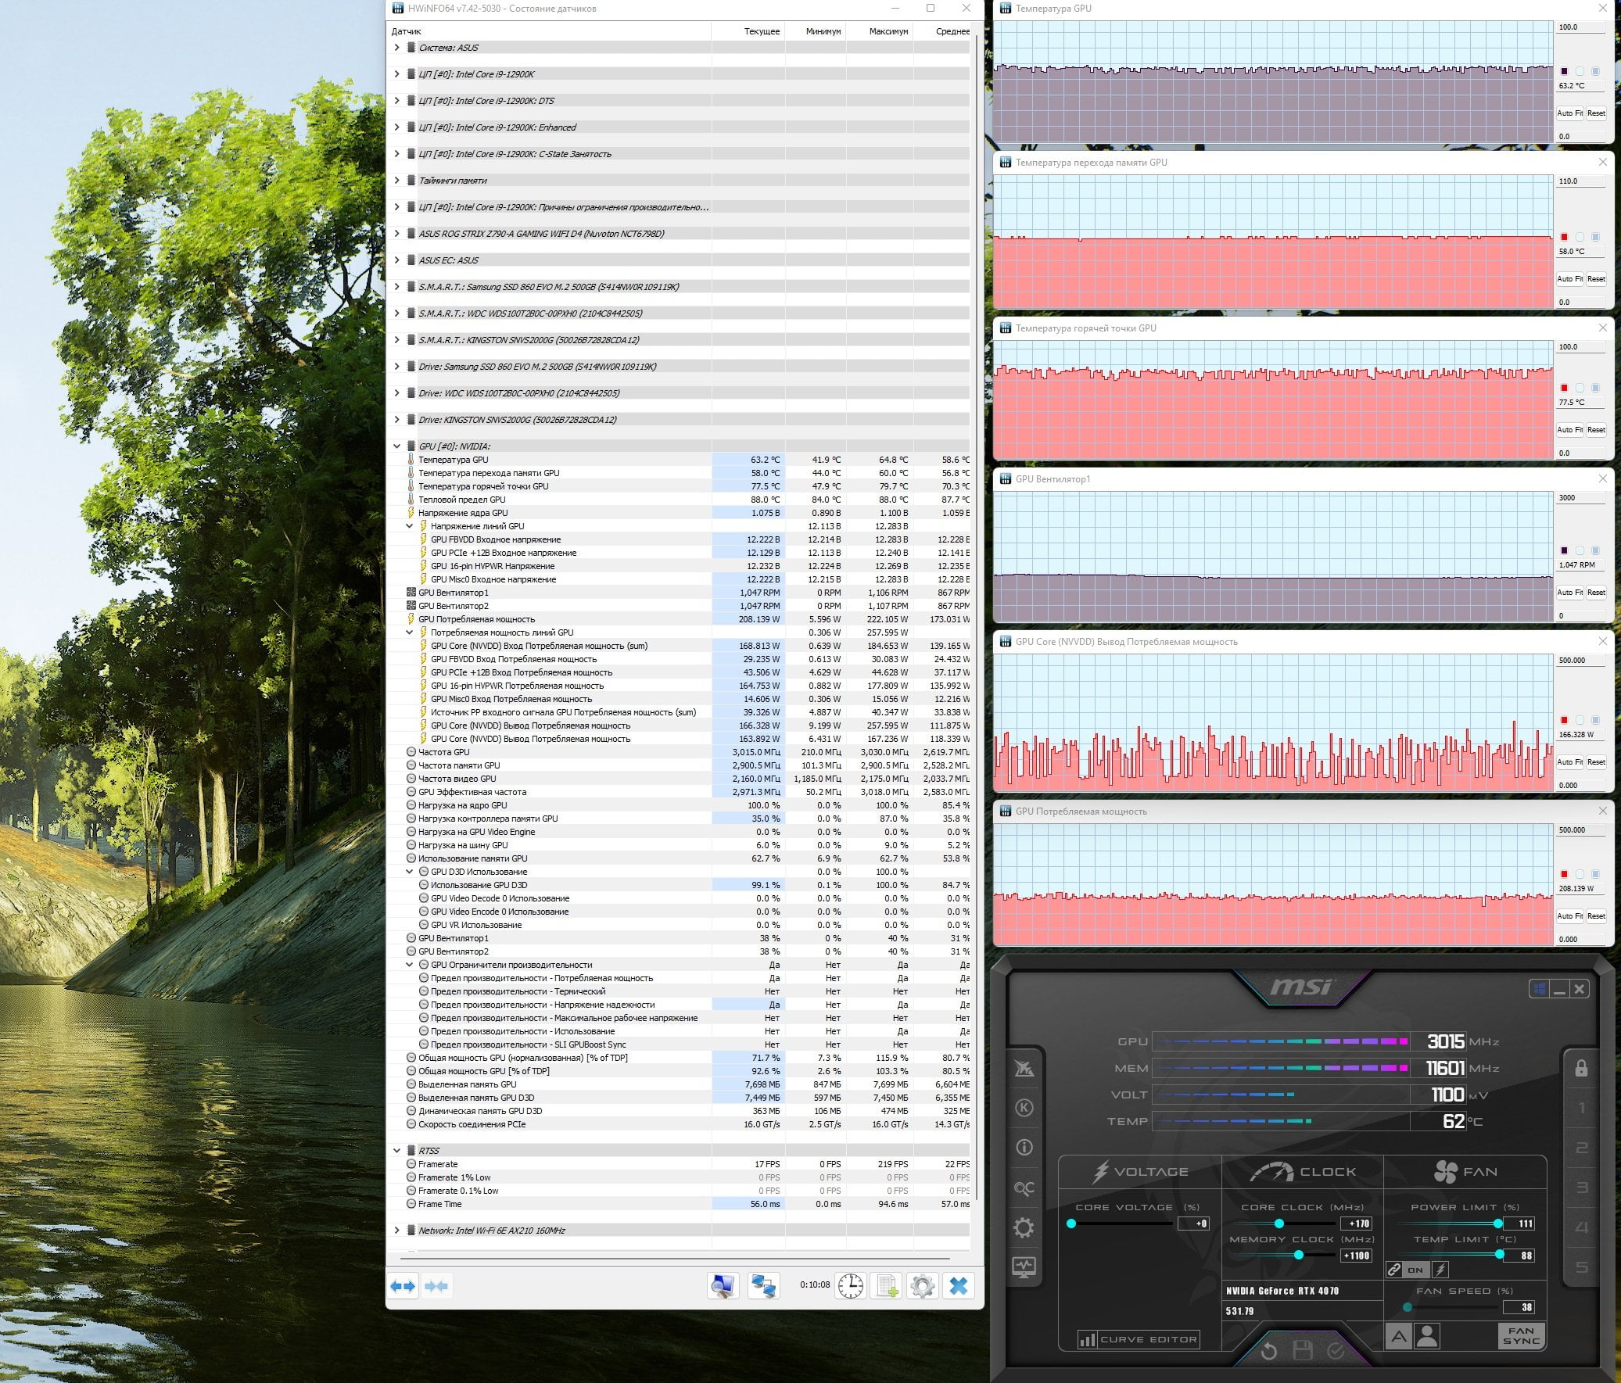Screen dimensions: 1621x1383
Task: Expand ЦП [#0]: Intel Core i9-12900K node
Action: point(396,74)
